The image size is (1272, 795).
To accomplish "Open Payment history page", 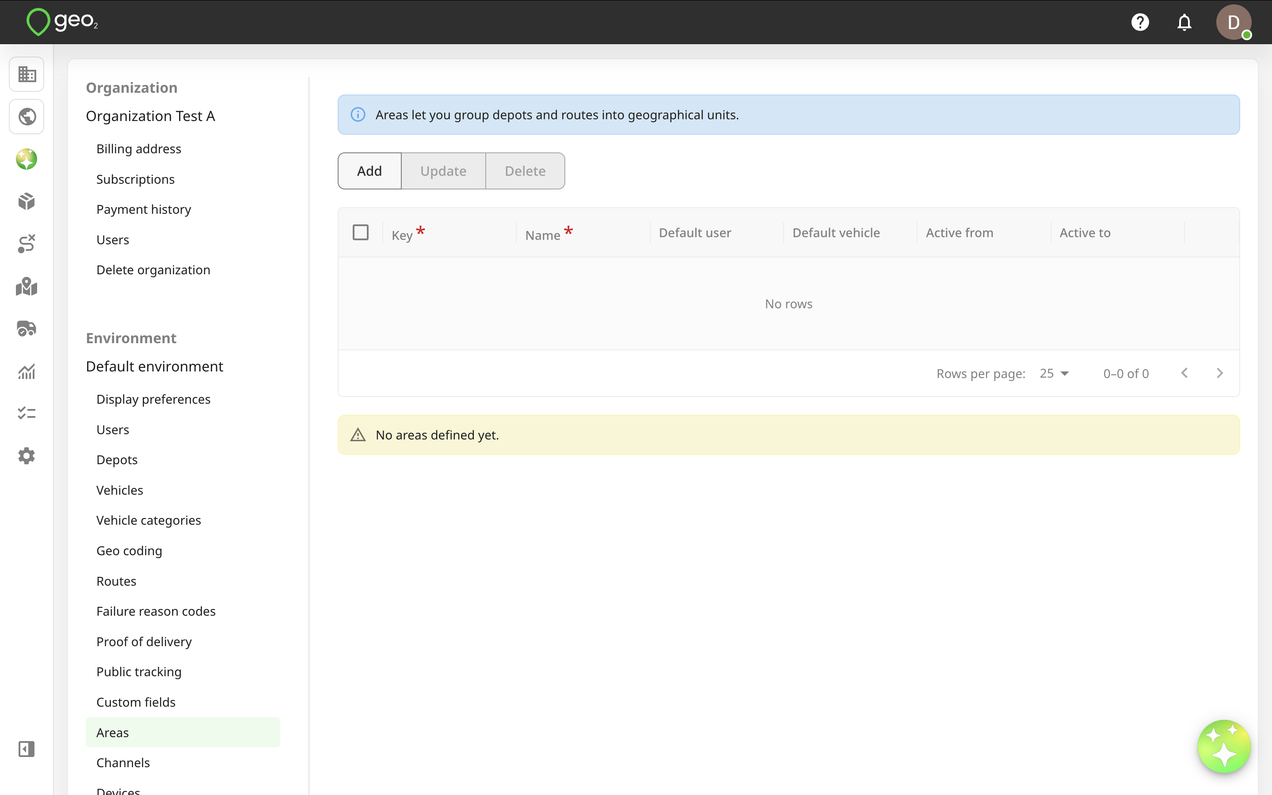I will pos(144,209).
